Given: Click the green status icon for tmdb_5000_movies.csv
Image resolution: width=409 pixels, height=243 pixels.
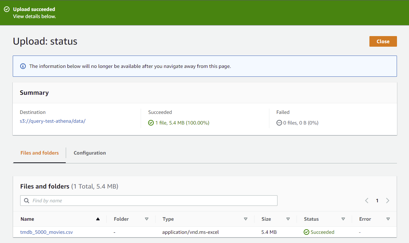Looking at the screenshot, I should point(306,232).
